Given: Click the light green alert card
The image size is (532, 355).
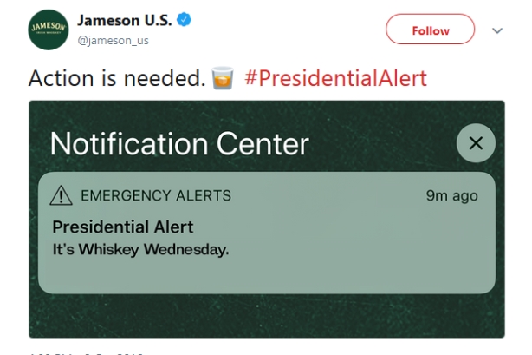Looking at the screenshot, I should (x=267, y=233).
